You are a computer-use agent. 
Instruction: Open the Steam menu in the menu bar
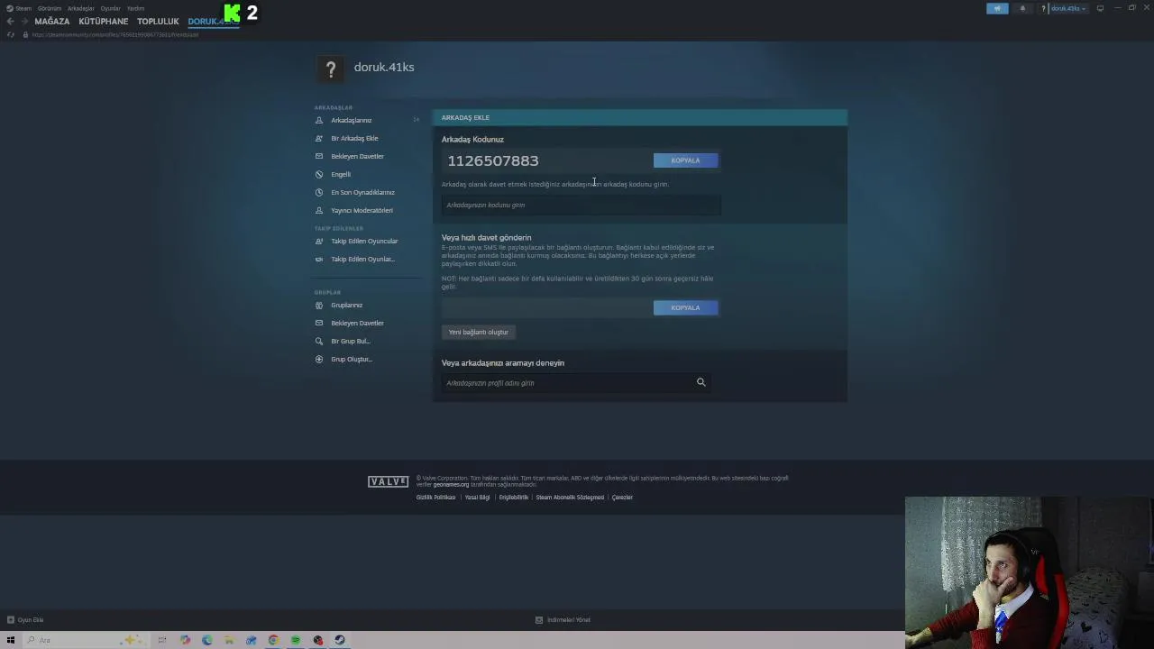(20, 8)
